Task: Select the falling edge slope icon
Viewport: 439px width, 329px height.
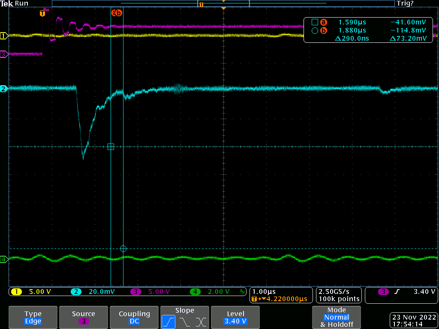Action: click(x=186, y=321)
